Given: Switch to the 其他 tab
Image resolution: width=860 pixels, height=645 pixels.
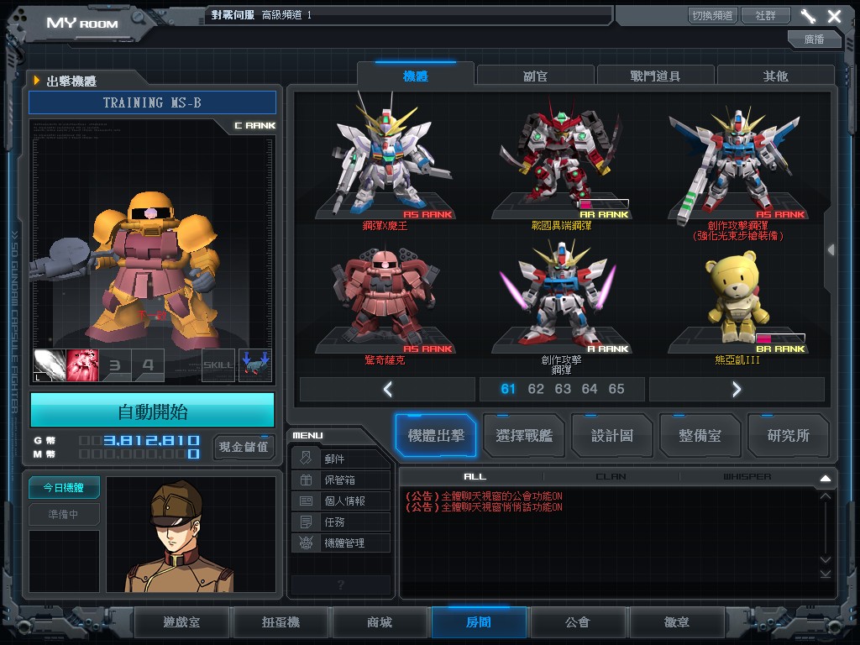Looking at the screenshot, I should pos(775,76).
